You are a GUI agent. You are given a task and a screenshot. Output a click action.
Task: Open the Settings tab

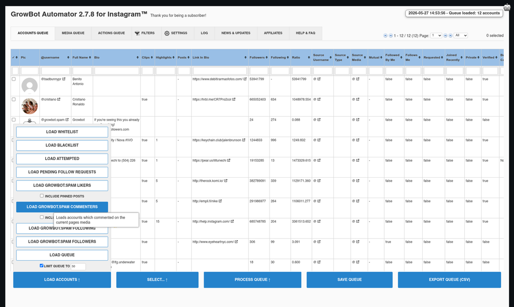pos(176,33)
